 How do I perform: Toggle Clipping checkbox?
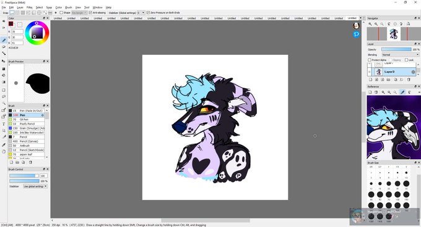(x=391, y=60)
